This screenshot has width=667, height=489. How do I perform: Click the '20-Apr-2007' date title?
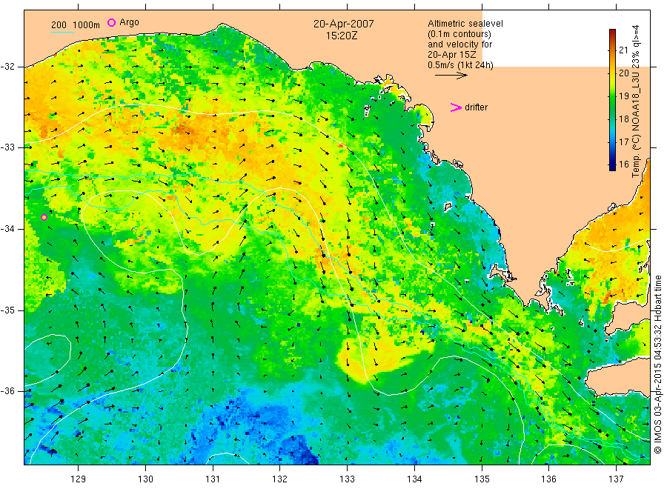pyautogui.click(x=344, y=24)
